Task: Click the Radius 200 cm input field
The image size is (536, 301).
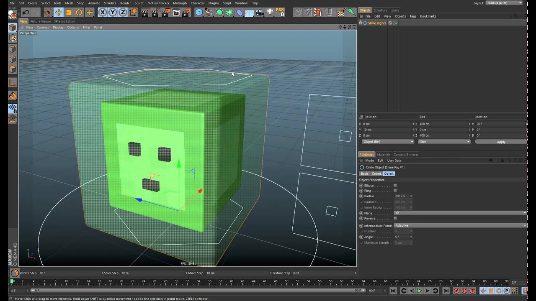Action: coord(402,196)
